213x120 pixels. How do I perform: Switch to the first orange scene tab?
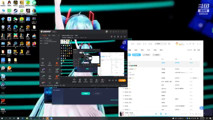click(x=44, y=35)
